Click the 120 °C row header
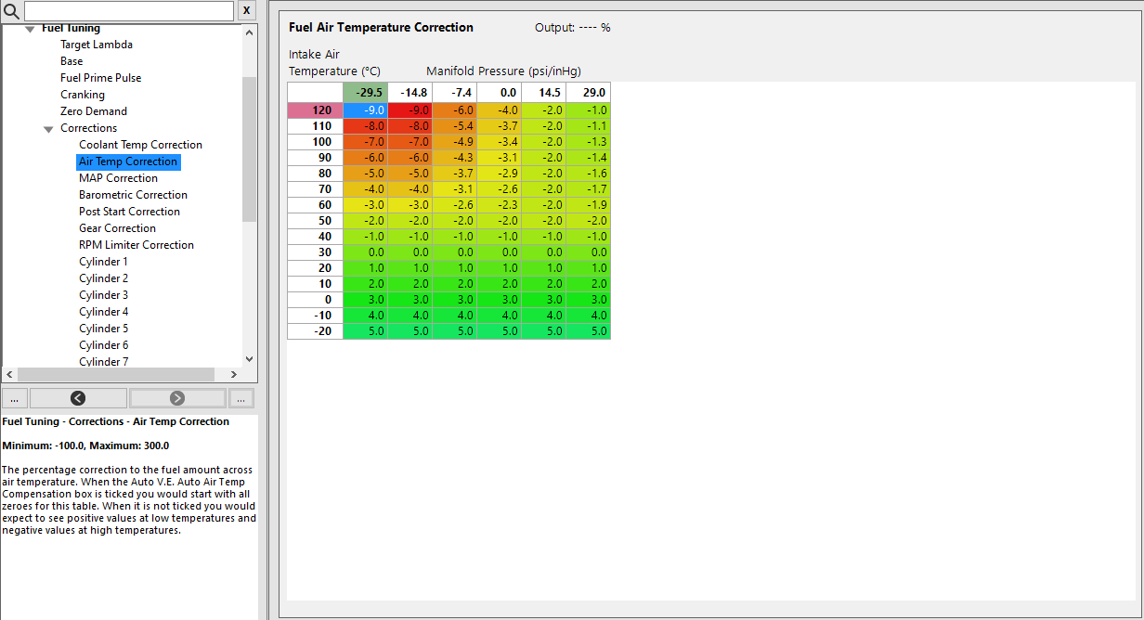 point(315,110)
